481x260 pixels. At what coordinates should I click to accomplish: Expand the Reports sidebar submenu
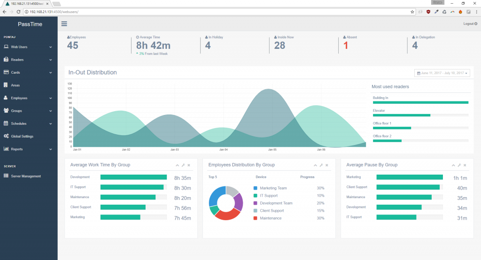(28, 149)
